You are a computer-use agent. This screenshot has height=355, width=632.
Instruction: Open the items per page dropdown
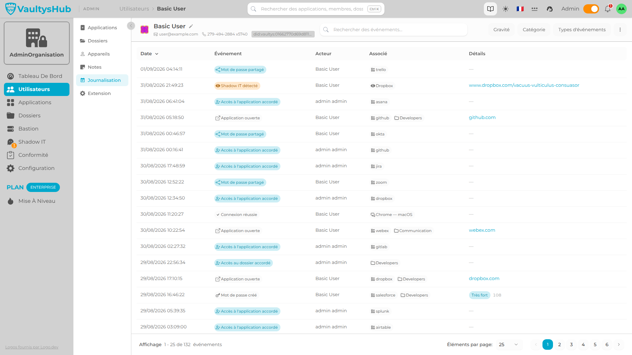pyautogui.click(x=509, y=344)
